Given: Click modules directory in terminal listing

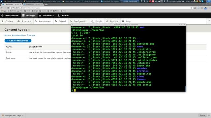Looking at the screenshot, I should (142, 69).
